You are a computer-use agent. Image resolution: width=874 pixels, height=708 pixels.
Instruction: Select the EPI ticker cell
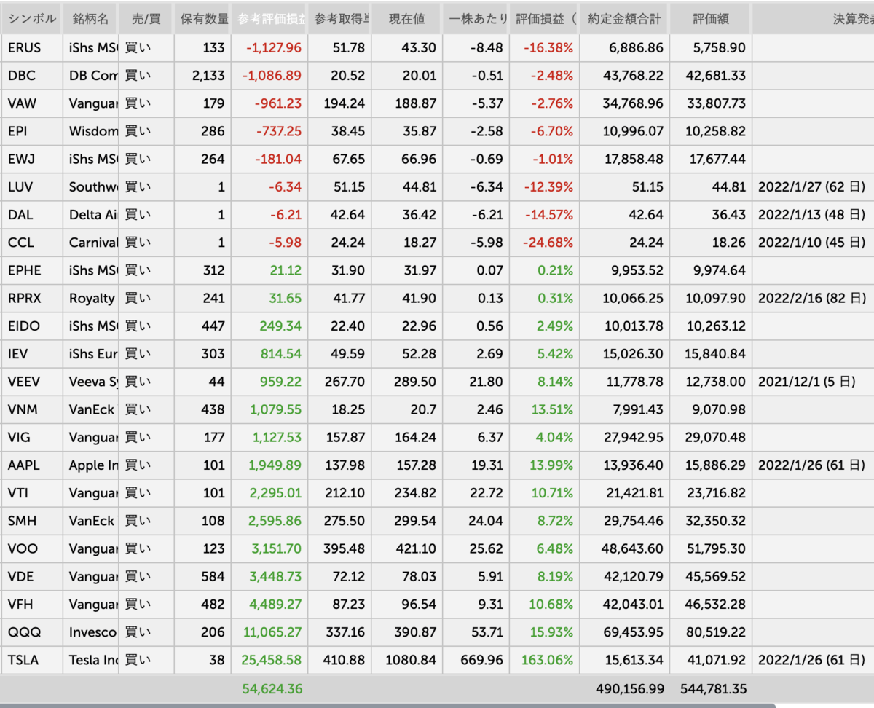[31, 131]
